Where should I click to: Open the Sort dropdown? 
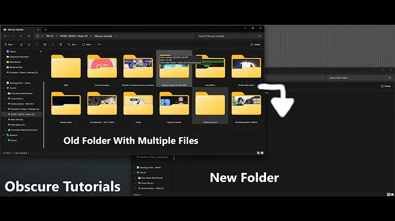72,44
